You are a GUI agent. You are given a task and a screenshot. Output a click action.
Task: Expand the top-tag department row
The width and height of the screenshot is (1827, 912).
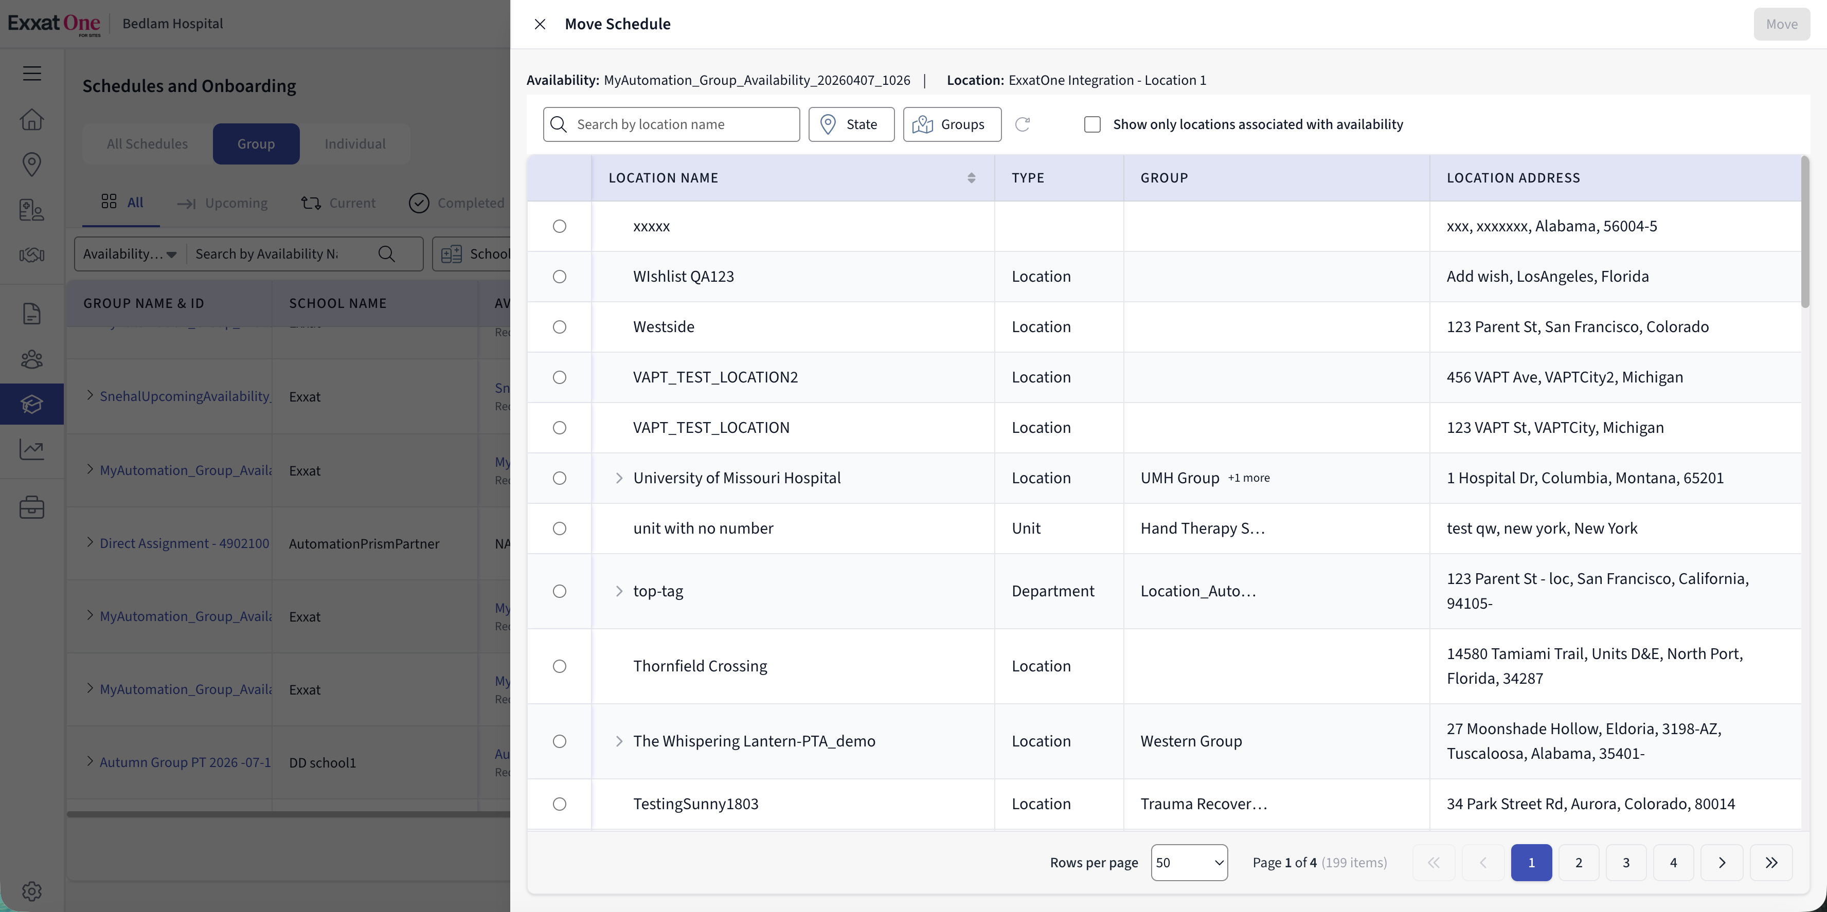618,591
